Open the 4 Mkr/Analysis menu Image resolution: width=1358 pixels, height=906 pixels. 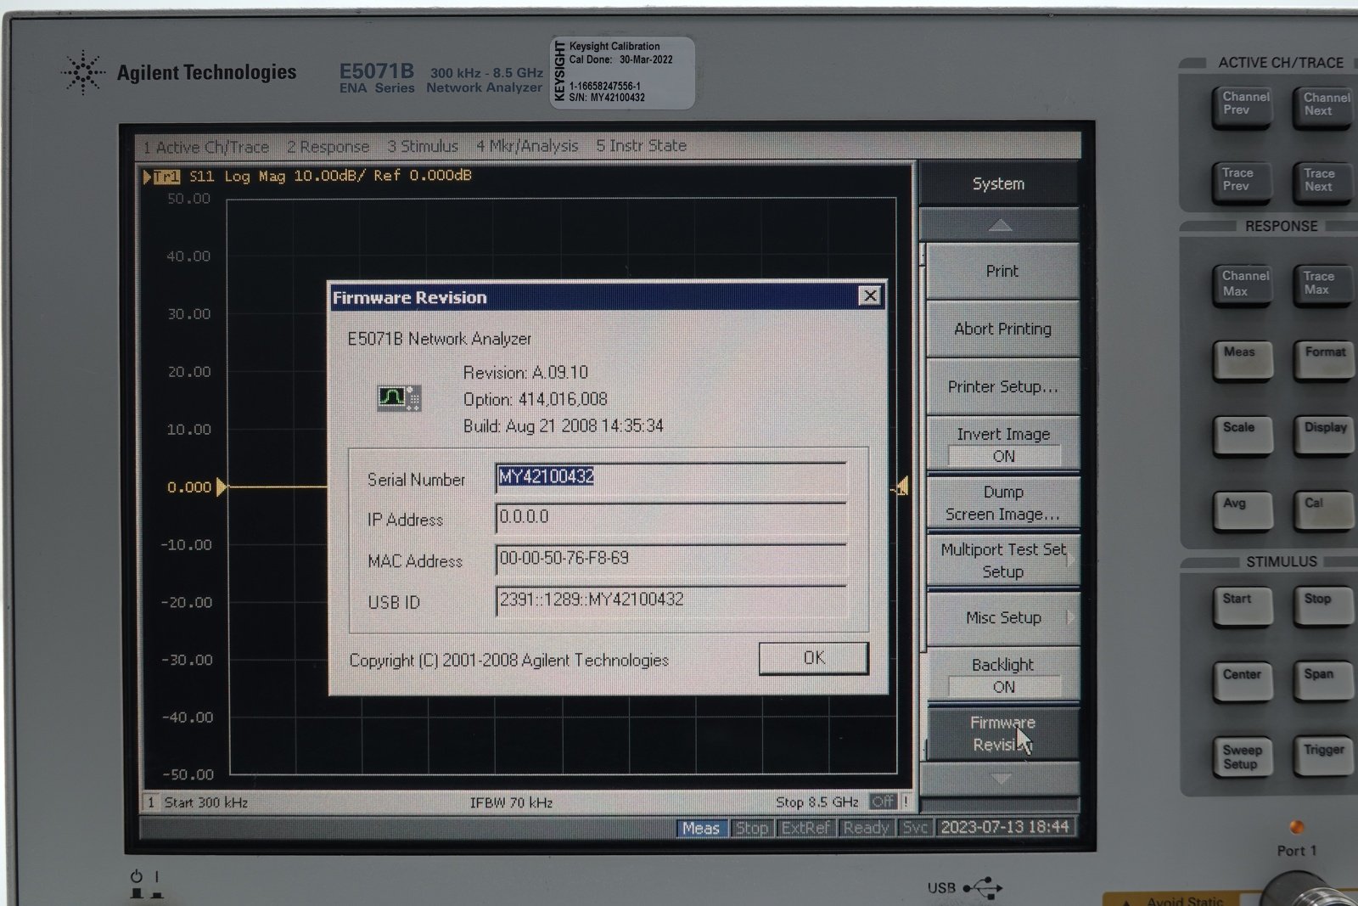[526, 146]
